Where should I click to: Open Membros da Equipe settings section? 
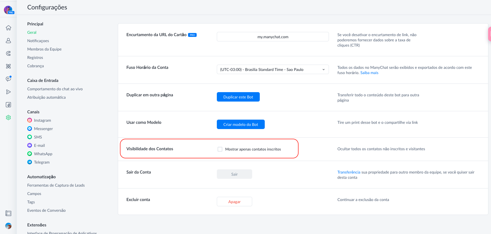point(44,49)
